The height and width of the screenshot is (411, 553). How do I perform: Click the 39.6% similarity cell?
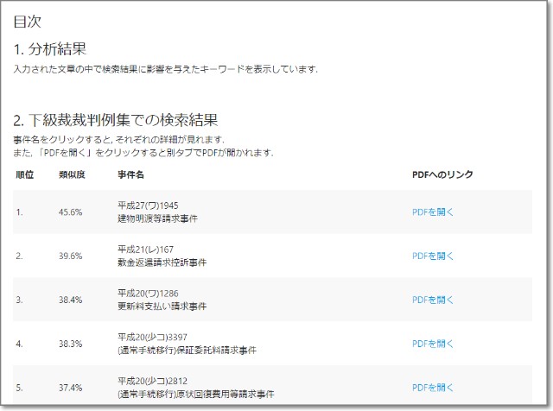[x=70, y=256]
